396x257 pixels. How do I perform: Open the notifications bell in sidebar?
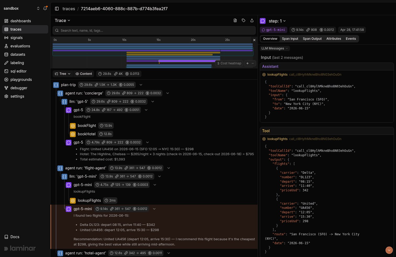click(x=45, y=8)
